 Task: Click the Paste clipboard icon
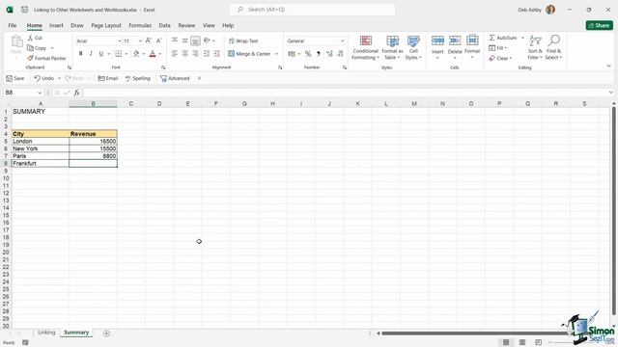coord(16,41)
